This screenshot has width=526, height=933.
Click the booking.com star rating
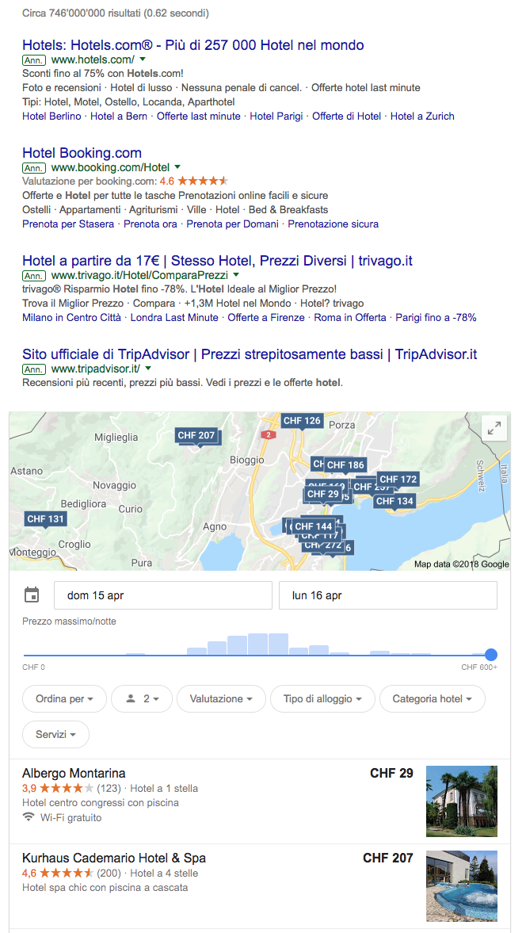(202, 180)
